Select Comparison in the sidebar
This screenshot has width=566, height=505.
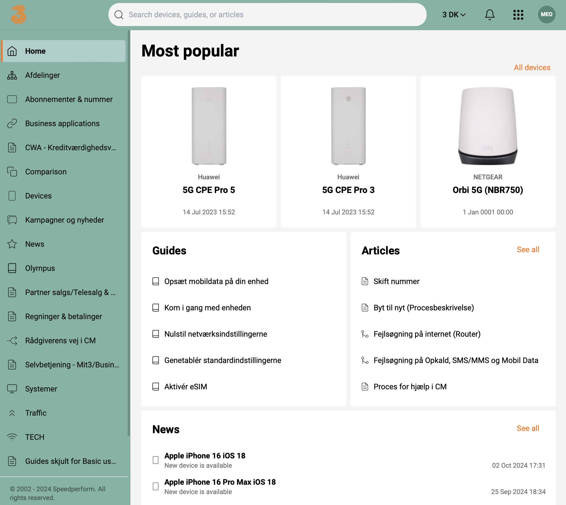[x=46, y=172]
